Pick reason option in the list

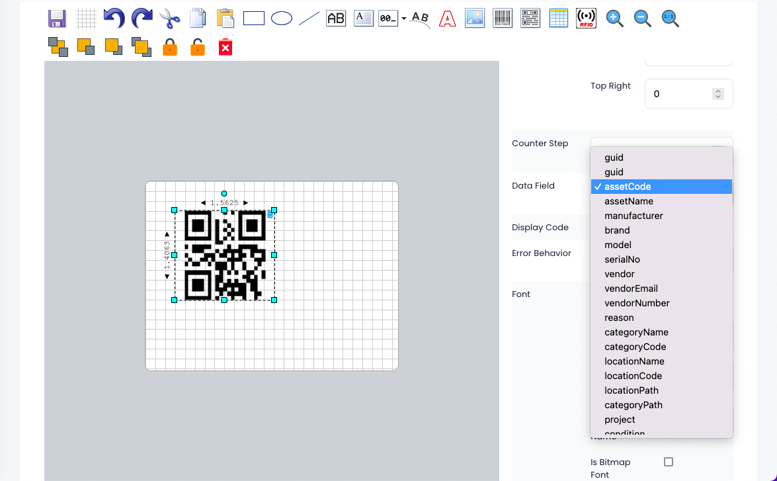661,318
